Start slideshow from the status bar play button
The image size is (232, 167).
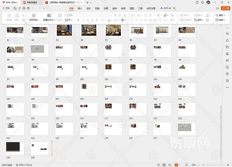point(176,165)
